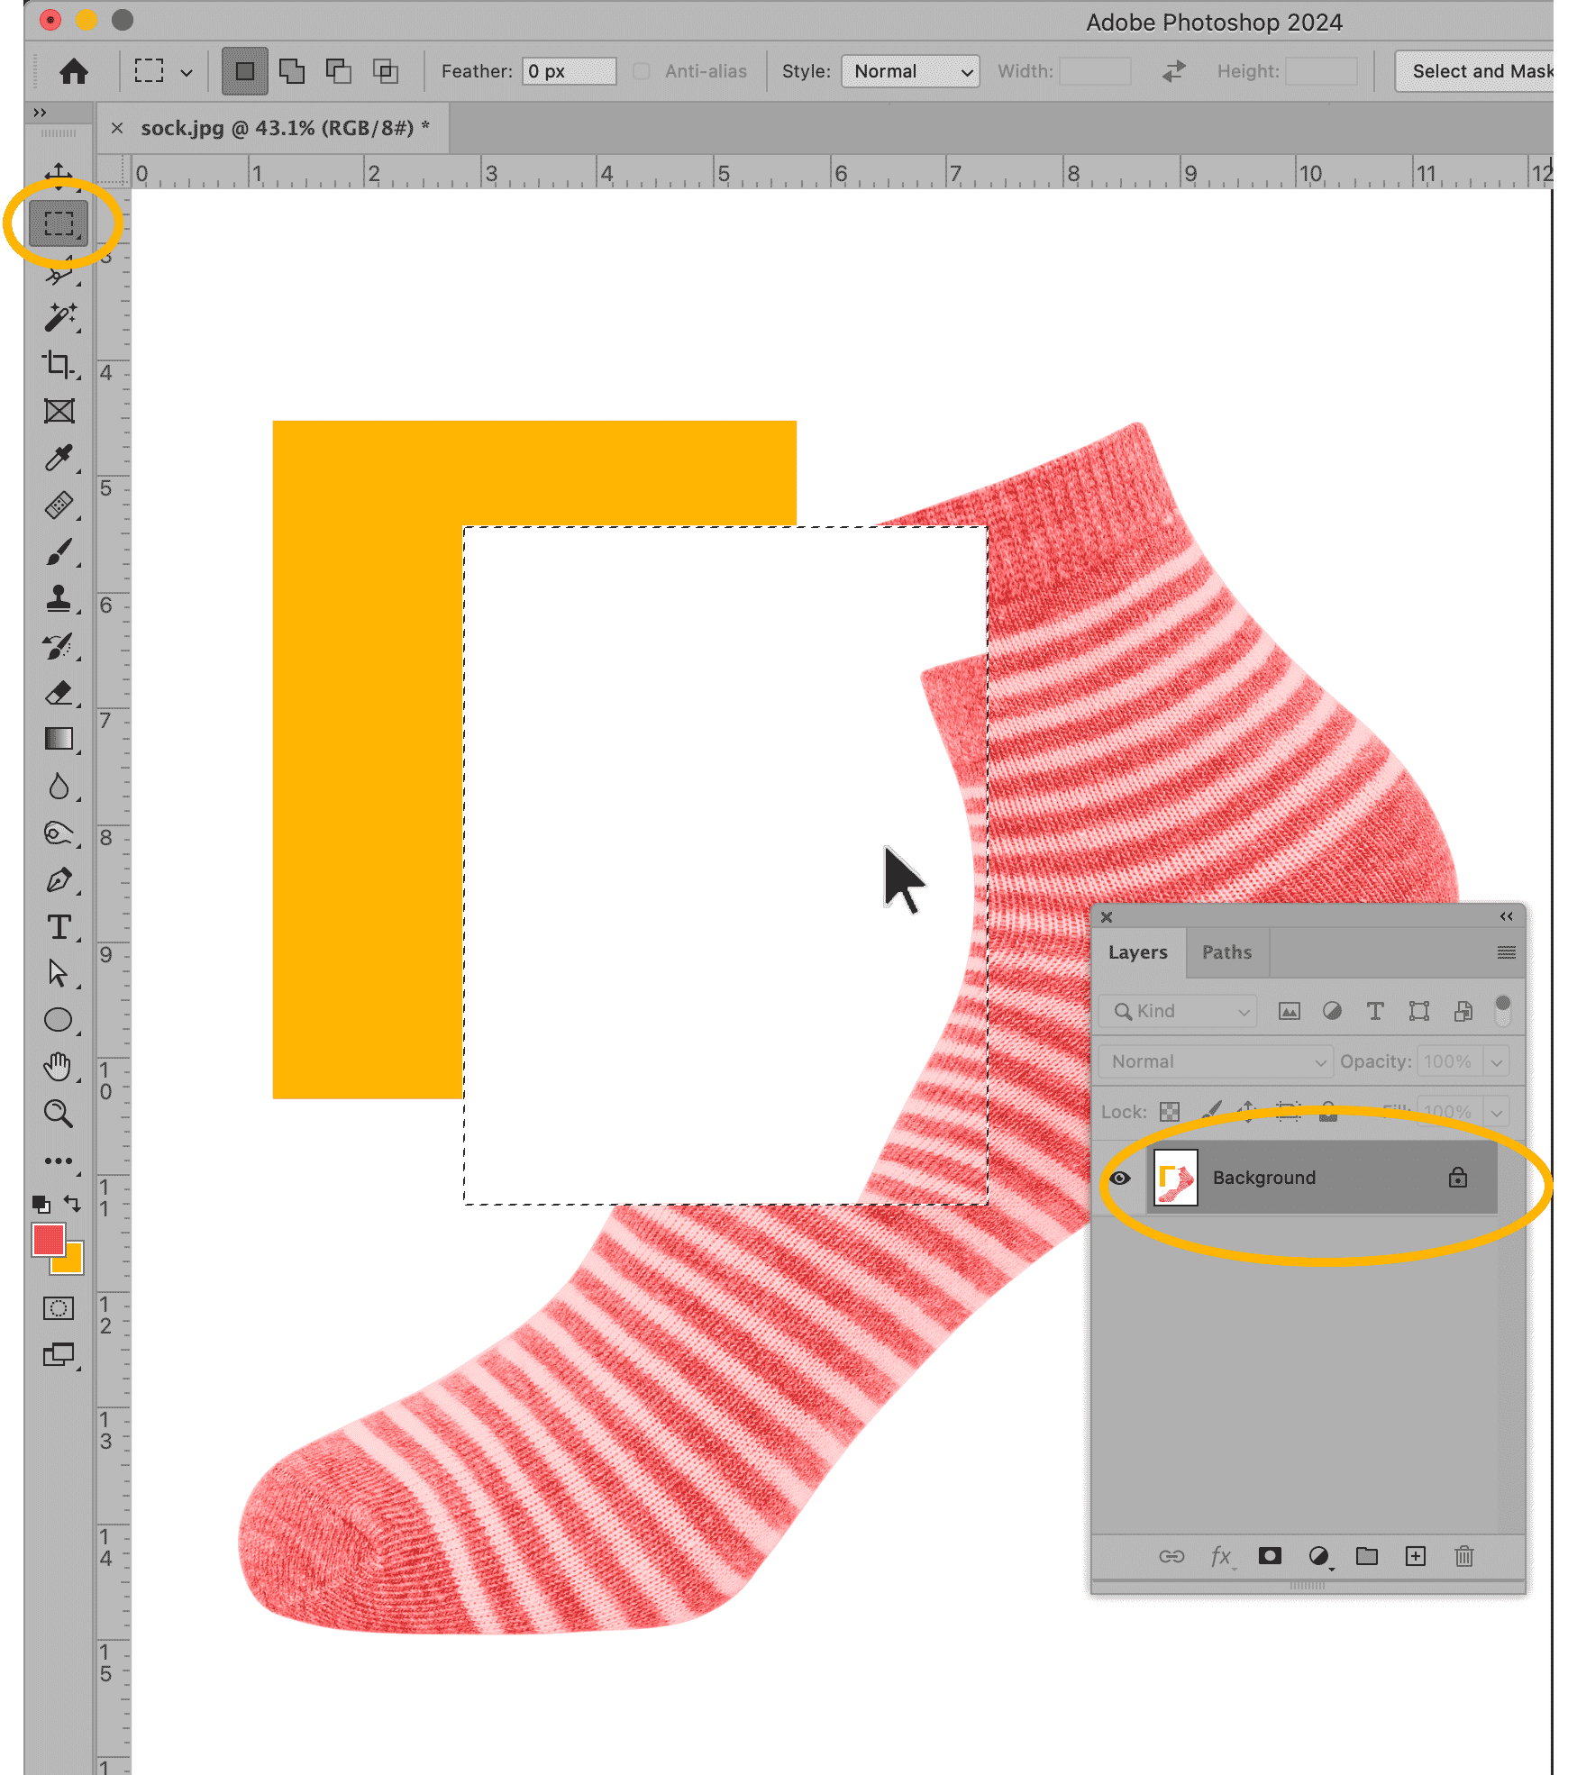Select the Magic Wand tool
This screenshot has width=1577, height=1775.
(x=59, y=318)
